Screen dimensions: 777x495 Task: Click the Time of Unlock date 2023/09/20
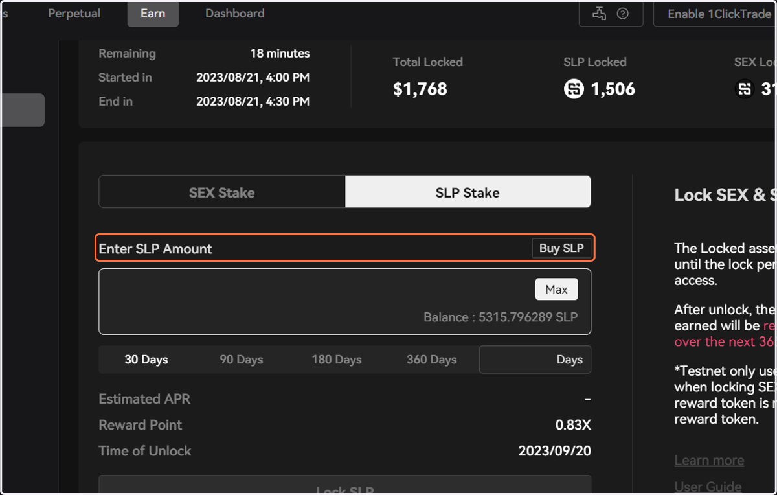pos(555,451)
